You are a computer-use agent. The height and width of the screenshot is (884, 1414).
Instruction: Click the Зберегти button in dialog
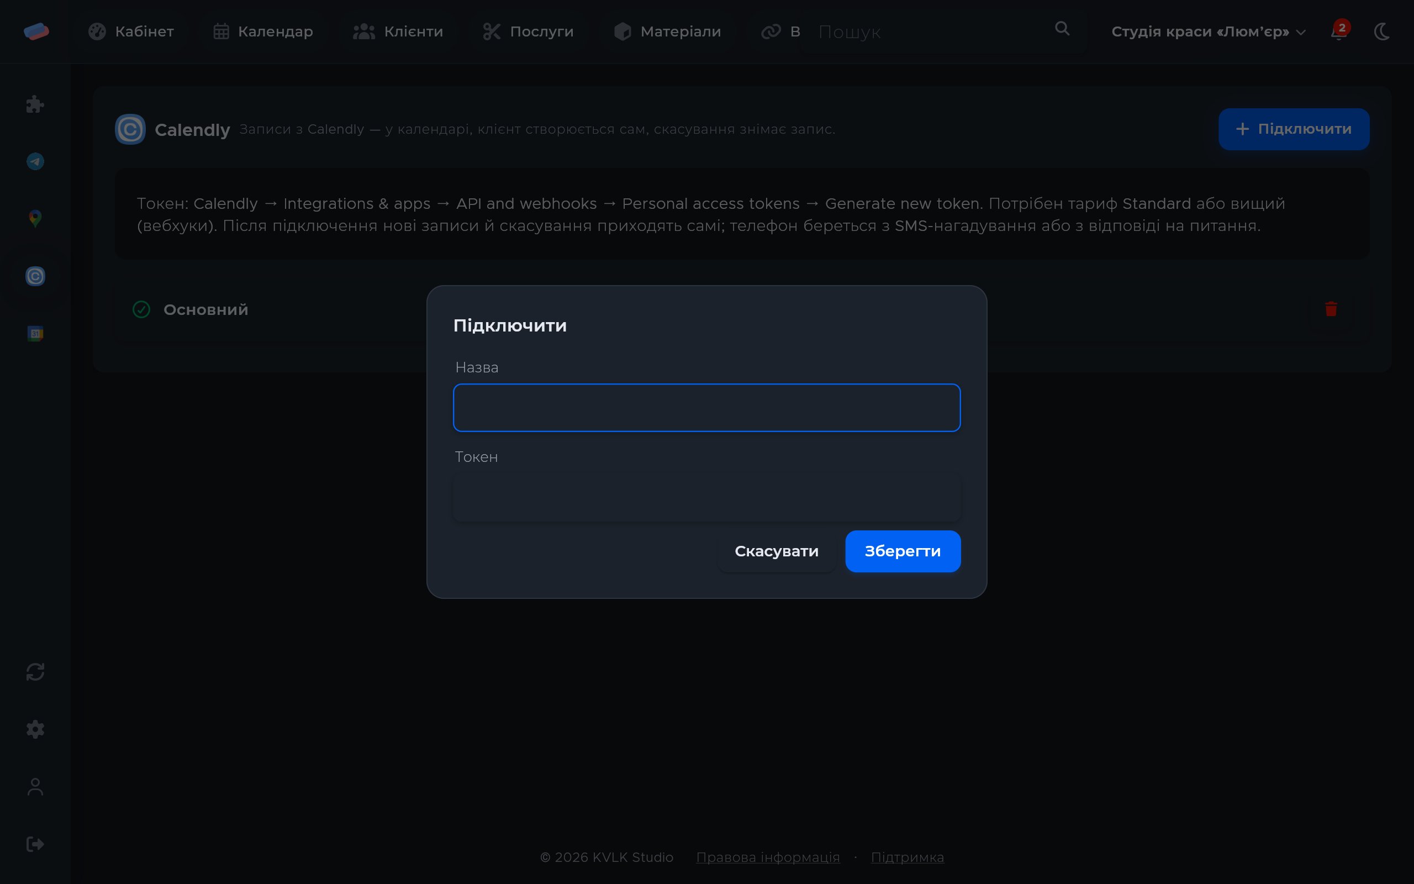point(903,551)
